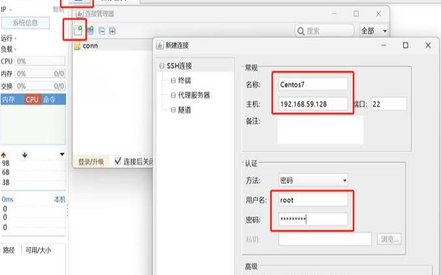Click the CPU 0% usage bar
441x275 pixels.
point(40,61)
